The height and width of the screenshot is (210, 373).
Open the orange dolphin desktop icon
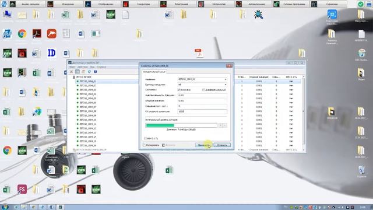(52, 34)
